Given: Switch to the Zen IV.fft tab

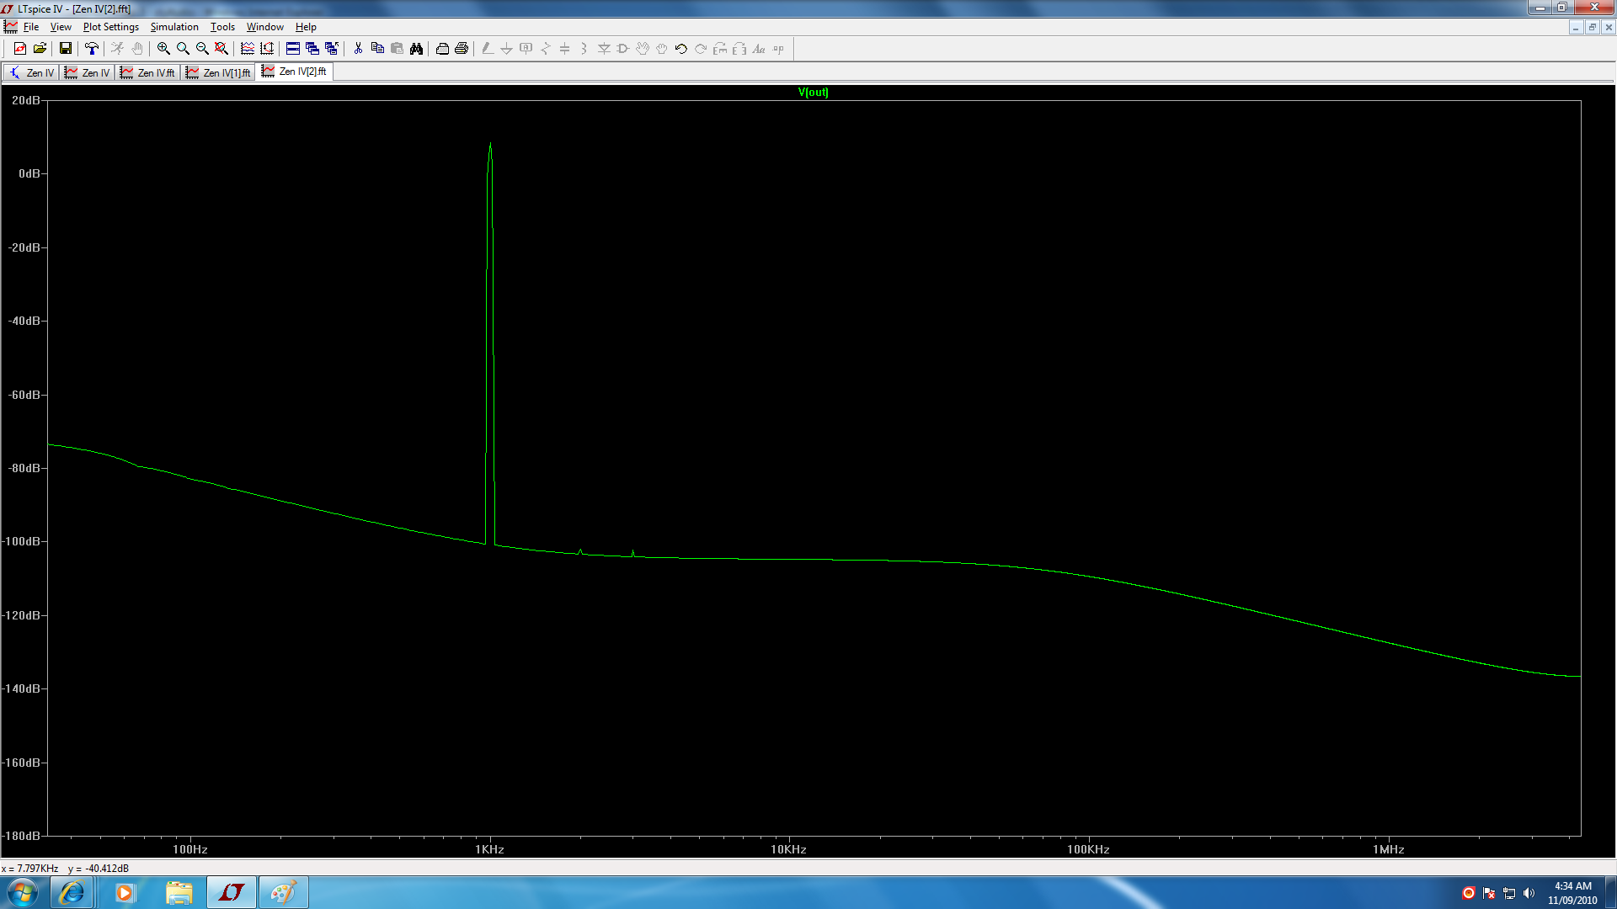Looking at the screenshot, I should 148,72.
